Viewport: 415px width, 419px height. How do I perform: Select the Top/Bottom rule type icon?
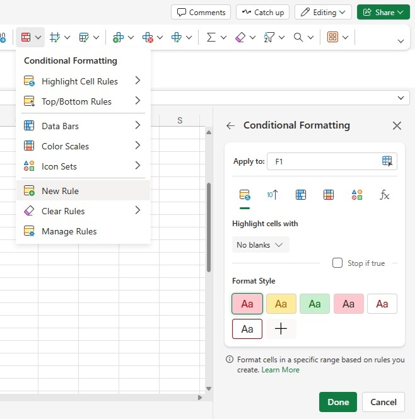point(272,195)
